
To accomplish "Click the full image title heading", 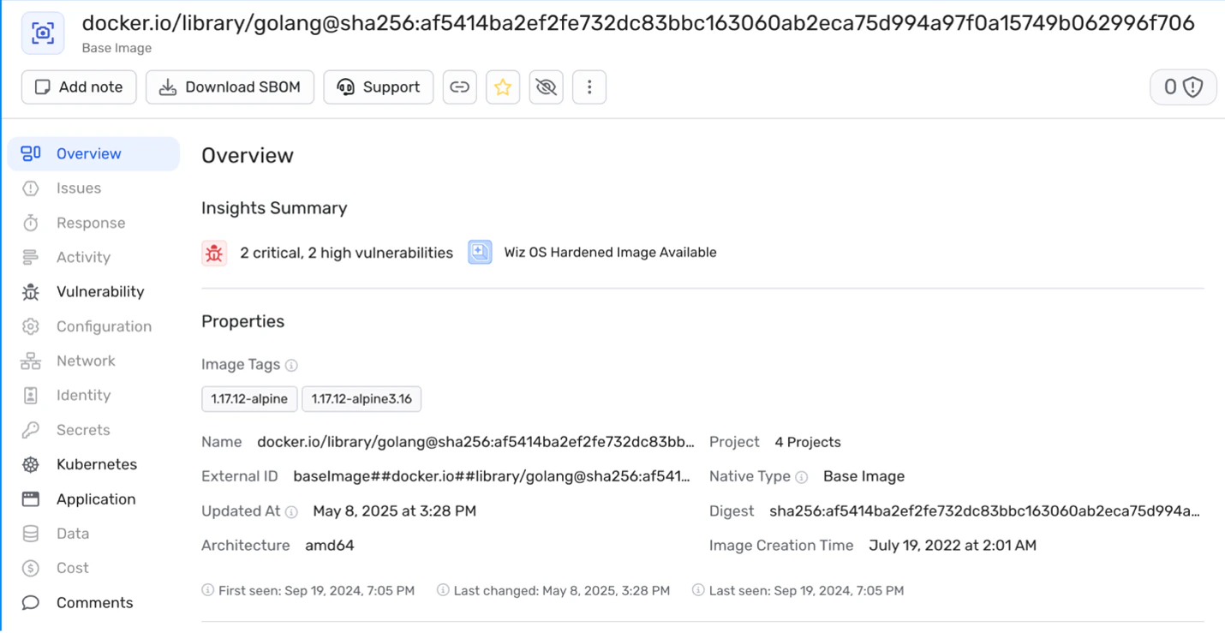I will pos(638,22).
